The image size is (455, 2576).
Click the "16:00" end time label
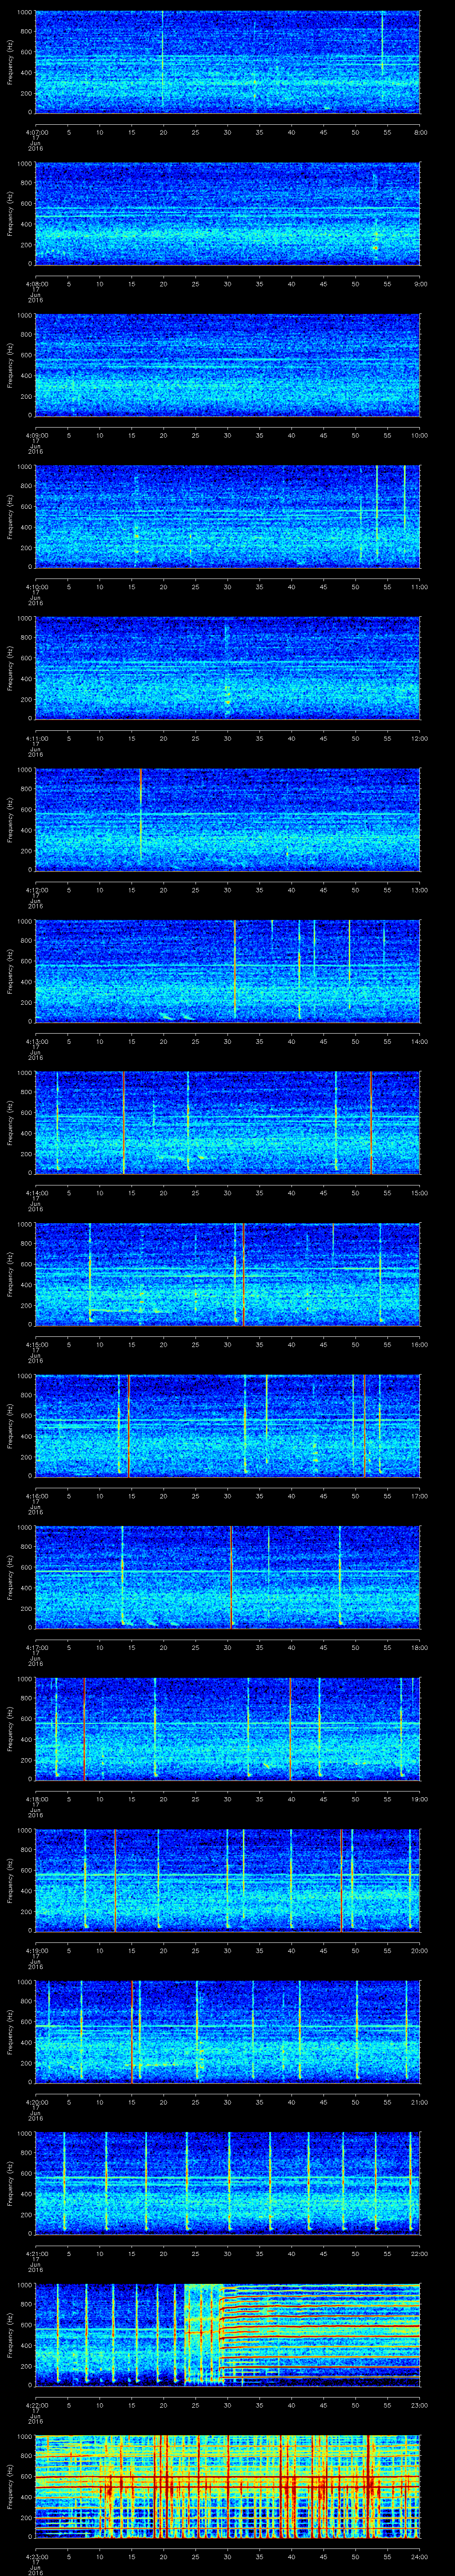click(419, 1344)
